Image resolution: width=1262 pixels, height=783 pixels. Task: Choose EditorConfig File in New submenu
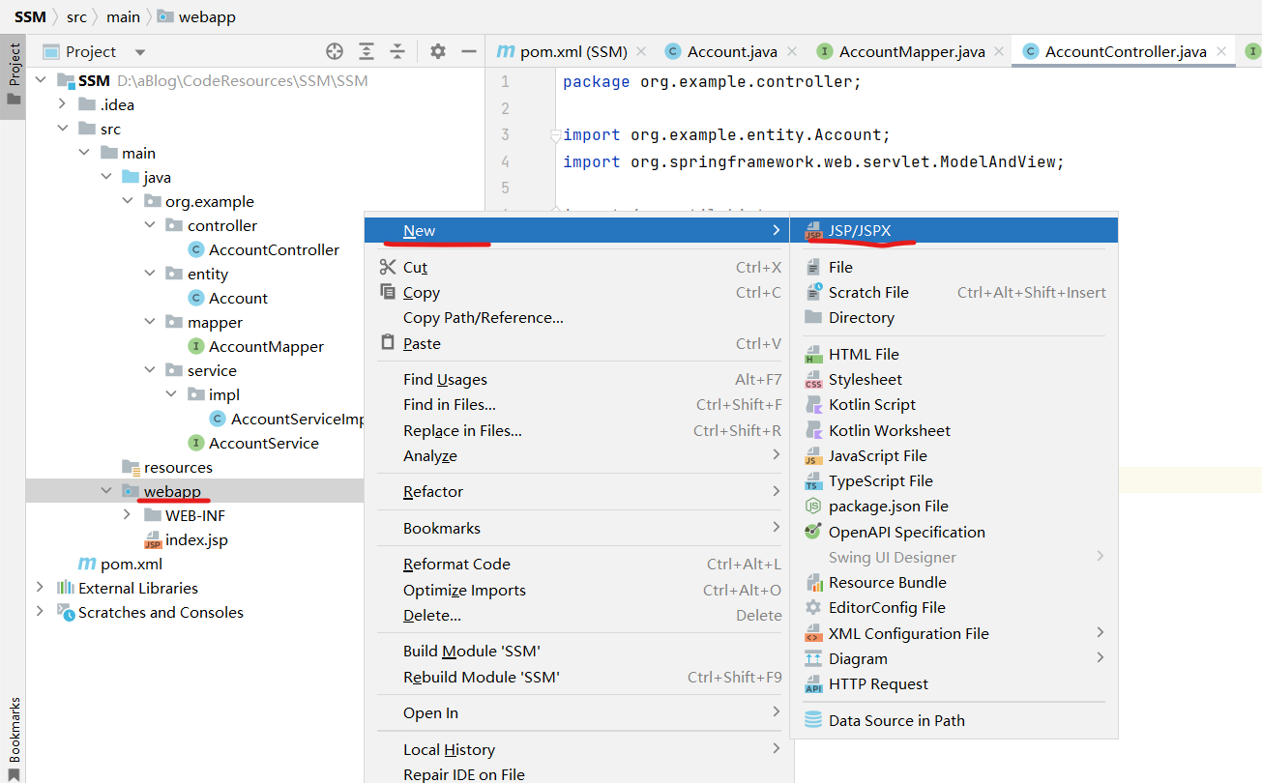[x=954, y=607]
